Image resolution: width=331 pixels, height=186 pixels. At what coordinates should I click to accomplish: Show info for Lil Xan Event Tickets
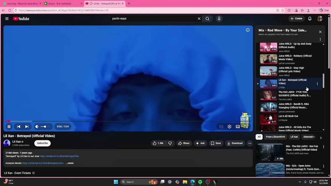[33, 173]
